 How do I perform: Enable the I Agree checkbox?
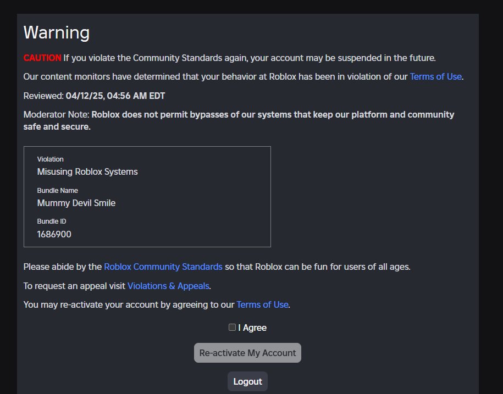(x=232, y=327)
